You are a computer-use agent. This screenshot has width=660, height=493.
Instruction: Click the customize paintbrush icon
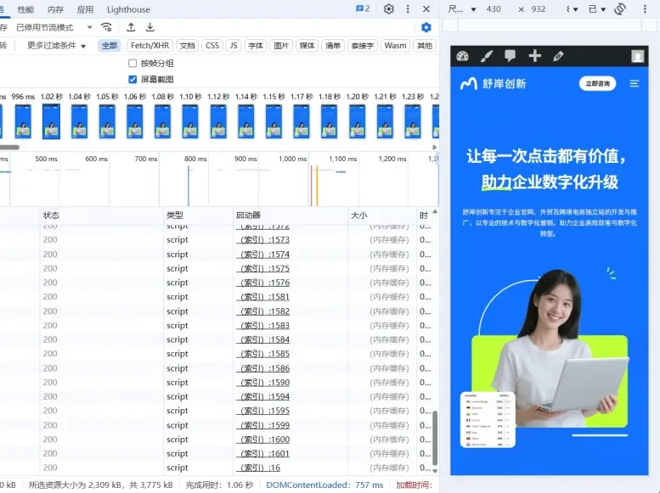(x=486, y=56)
